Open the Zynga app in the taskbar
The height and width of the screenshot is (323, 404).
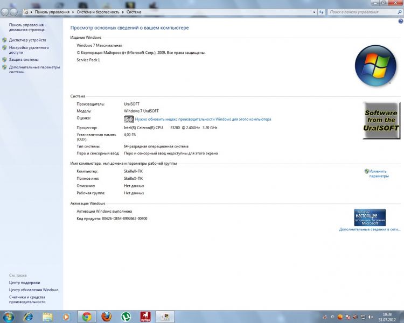pos(145,317)
